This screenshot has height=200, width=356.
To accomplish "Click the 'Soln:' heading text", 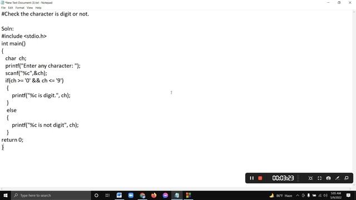I will 7,28.
